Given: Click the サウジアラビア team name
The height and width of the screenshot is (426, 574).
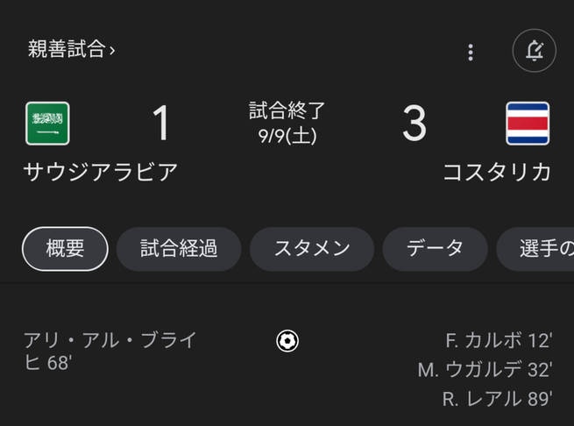Looking at the screenshot, I should (100, 172).
